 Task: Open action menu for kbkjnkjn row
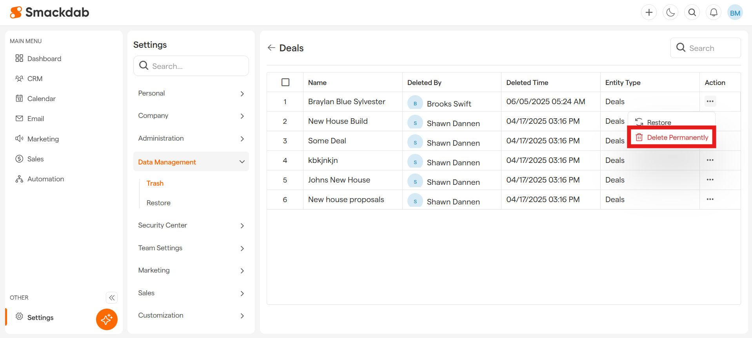pyautogui.click(x=710, y=160)
